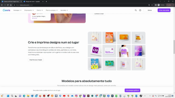Click the Canva logo

click(x=7, y=10)
